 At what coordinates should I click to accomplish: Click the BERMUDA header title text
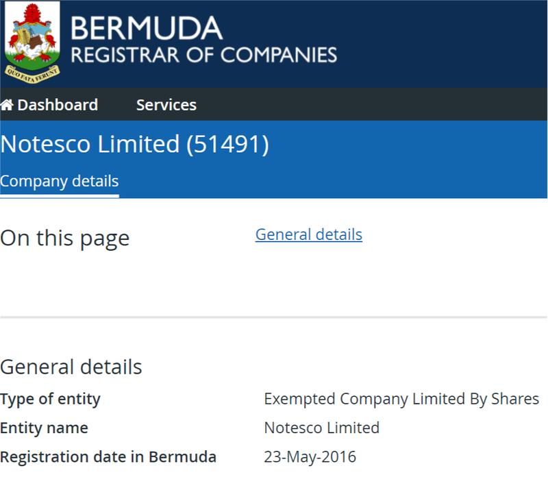coord(146,28)
